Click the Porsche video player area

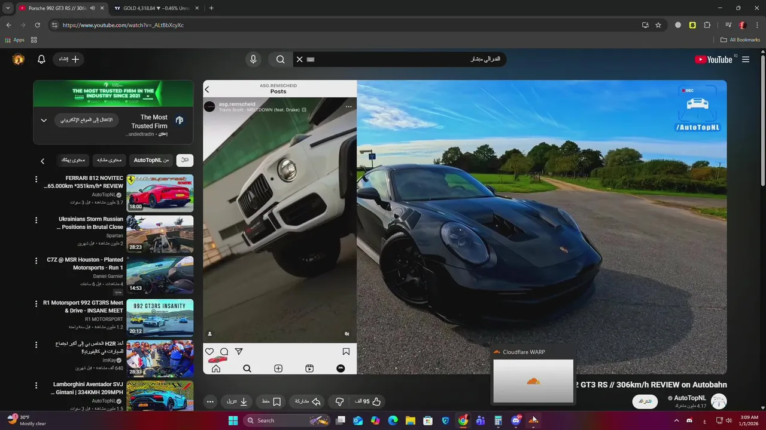click(x=465, y=227)
